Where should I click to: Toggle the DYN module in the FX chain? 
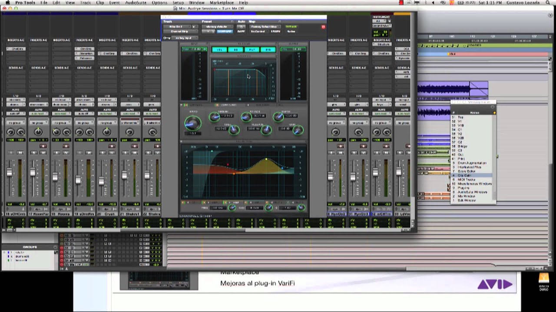(x=268, y=50)
